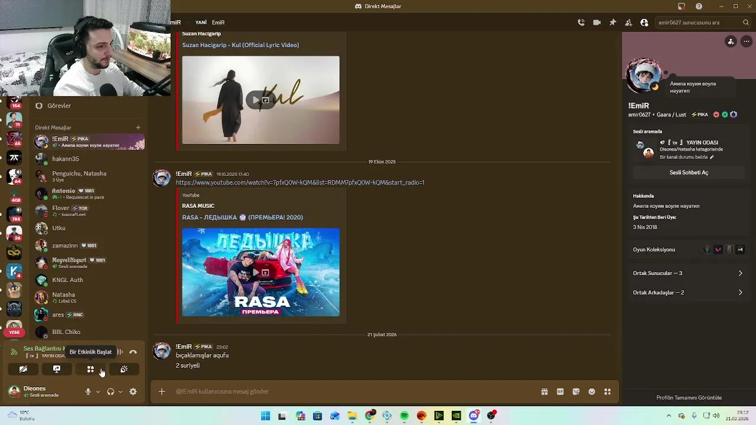Open the Flover conversation
This screenshot has width=756, height=425.
pyautogui.click(x=89, y=211)
